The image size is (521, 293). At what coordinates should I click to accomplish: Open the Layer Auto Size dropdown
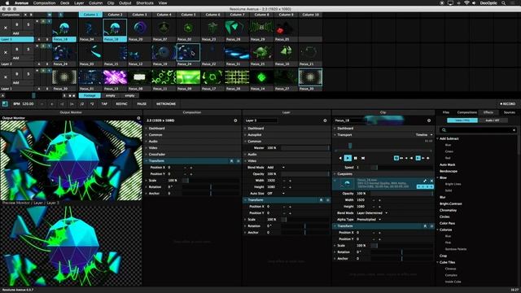[276, 194]
